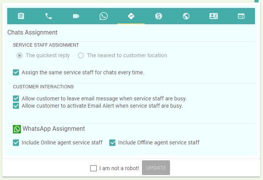Open the dollar payment settings tab
The height and width of the screenshot is (180, 263).
(159, 16)
